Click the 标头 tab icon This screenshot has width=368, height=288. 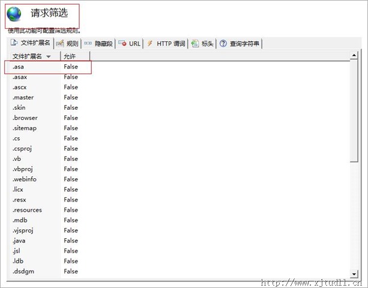(x=195, y=43)
